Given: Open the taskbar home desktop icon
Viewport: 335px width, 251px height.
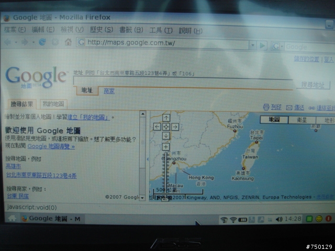Looking at the screenshot, I should (x=12, y=218).
